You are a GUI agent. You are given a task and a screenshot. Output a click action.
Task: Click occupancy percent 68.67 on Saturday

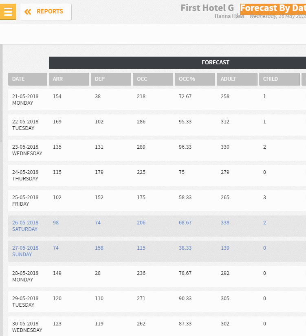(x=185, y=223)
